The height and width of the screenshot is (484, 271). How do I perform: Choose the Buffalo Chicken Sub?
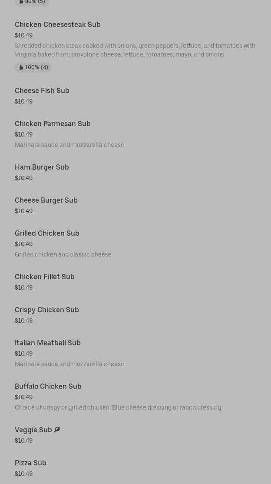(x=48, y=387)
